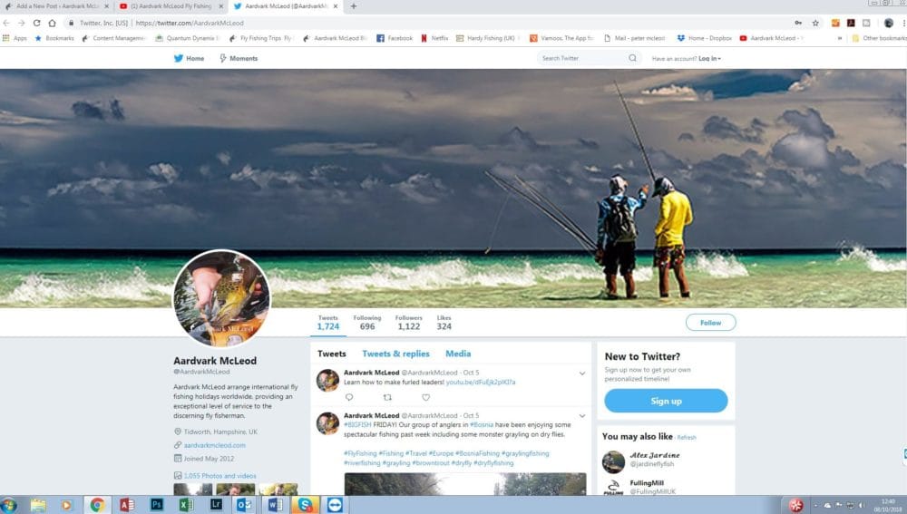
Task: Show hidden bookmarks with chevron
Action: [839, 38]
